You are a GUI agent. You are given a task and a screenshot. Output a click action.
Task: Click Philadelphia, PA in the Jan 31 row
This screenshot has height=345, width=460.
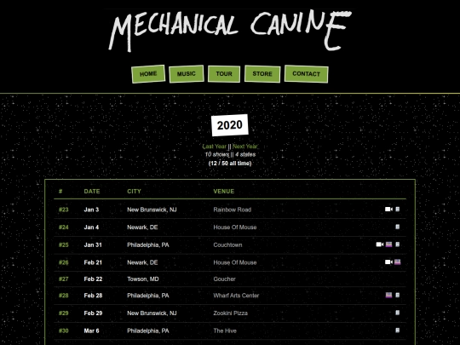click(x=148, y=244)
